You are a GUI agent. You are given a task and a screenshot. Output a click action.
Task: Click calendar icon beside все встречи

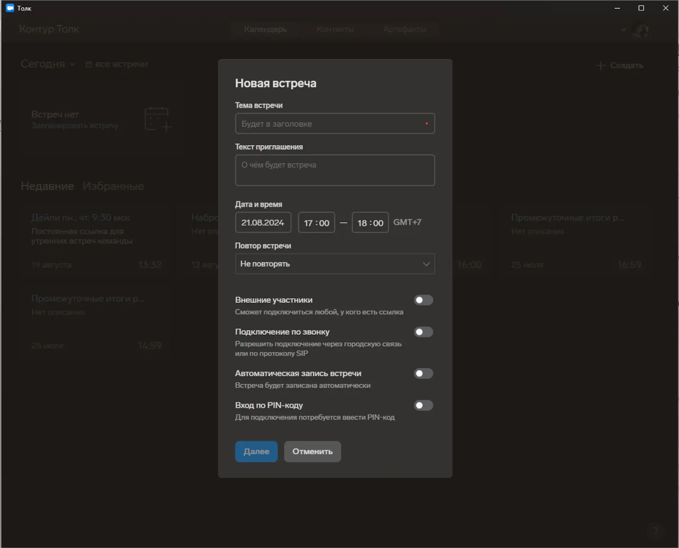point(89,64)
